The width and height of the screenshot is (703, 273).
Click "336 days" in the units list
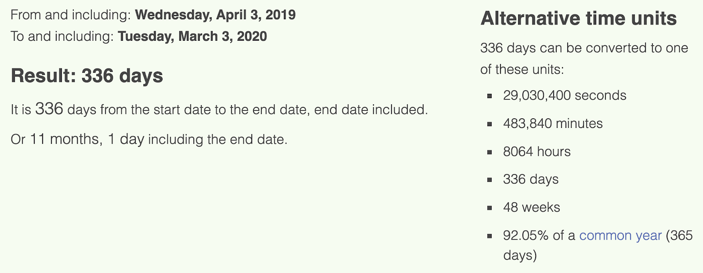531,179
